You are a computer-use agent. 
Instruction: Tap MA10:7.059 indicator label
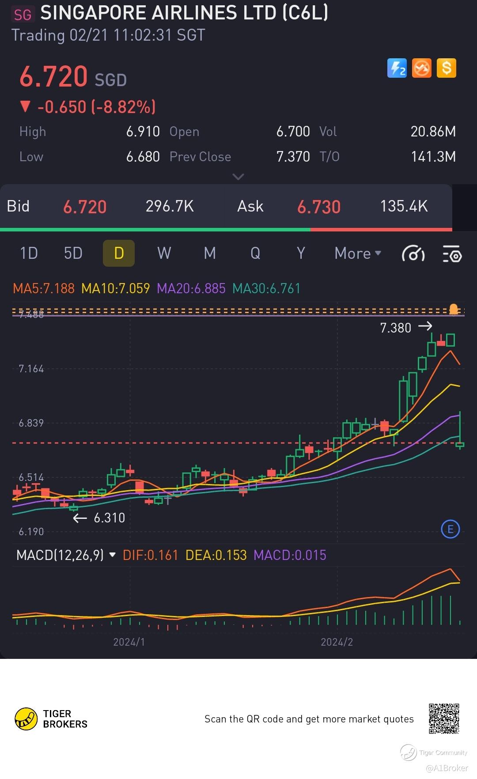click(x=116, y=289)
